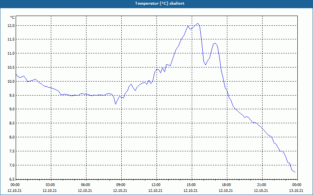Select the 10,0 y-axis label
Screen dimensions: 313x195
tap(11, 81)
